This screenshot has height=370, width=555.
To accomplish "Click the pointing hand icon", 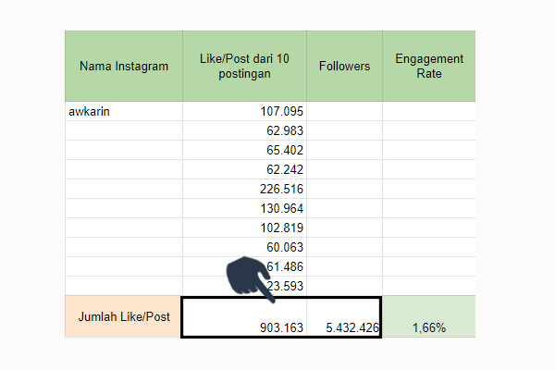I will pyautogui.click(x=249, y=279).
